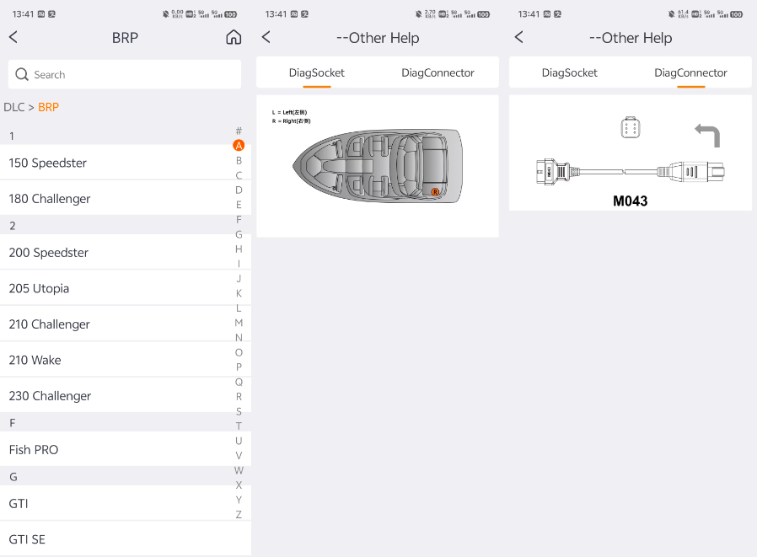Jump to letter G in index
Viewport: 757px width, 557px height.
[x=239, y=234]
